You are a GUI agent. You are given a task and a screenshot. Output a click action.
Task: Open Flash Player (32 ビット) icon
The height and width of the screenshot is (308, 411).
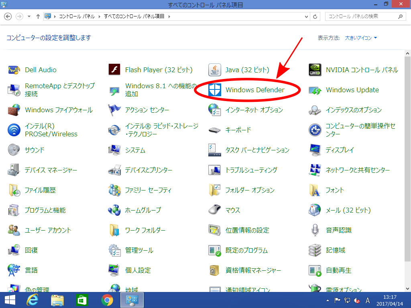point(114,70)
